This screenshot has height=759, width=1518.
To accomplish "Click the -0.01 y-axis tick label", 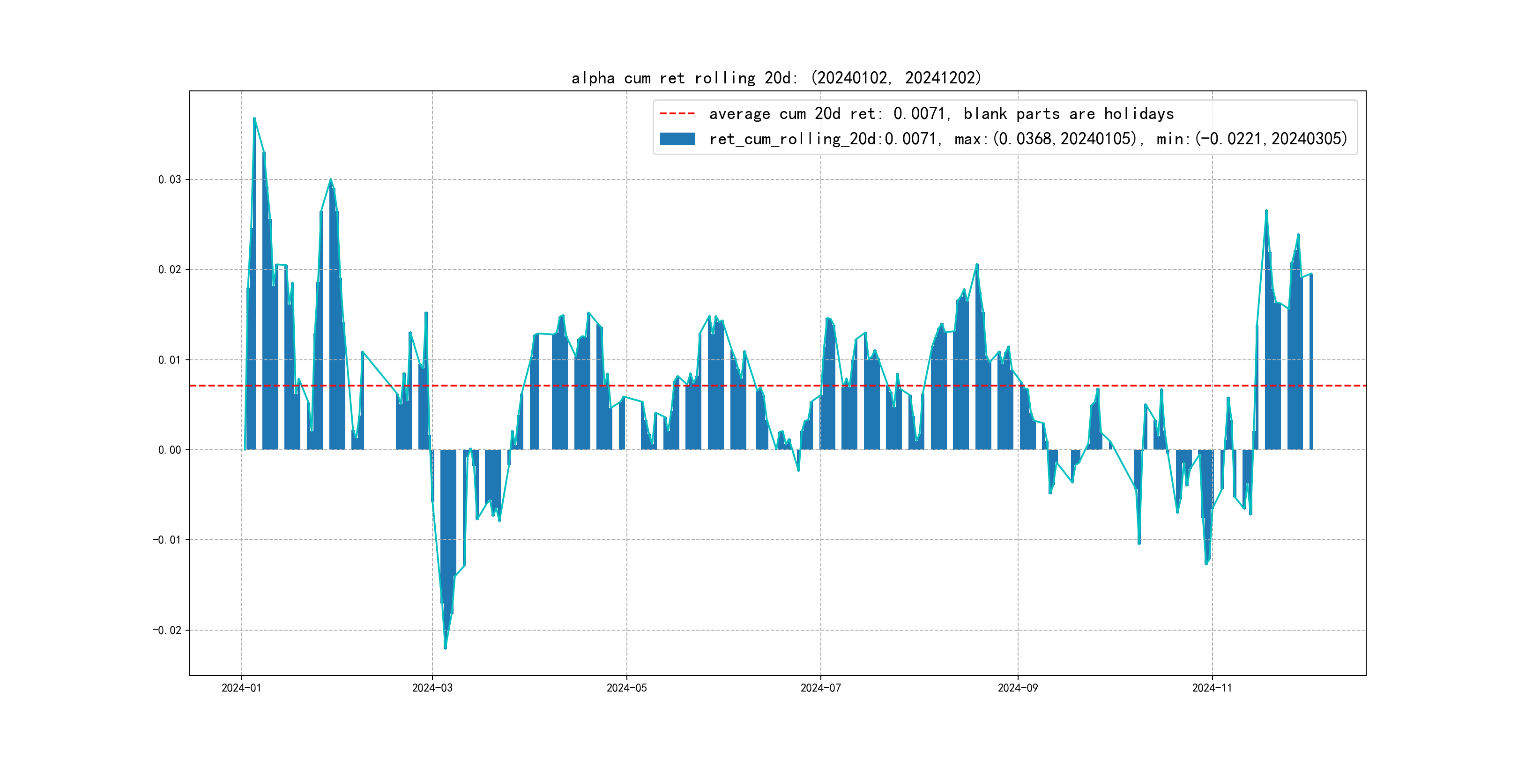I will point(167,540).
